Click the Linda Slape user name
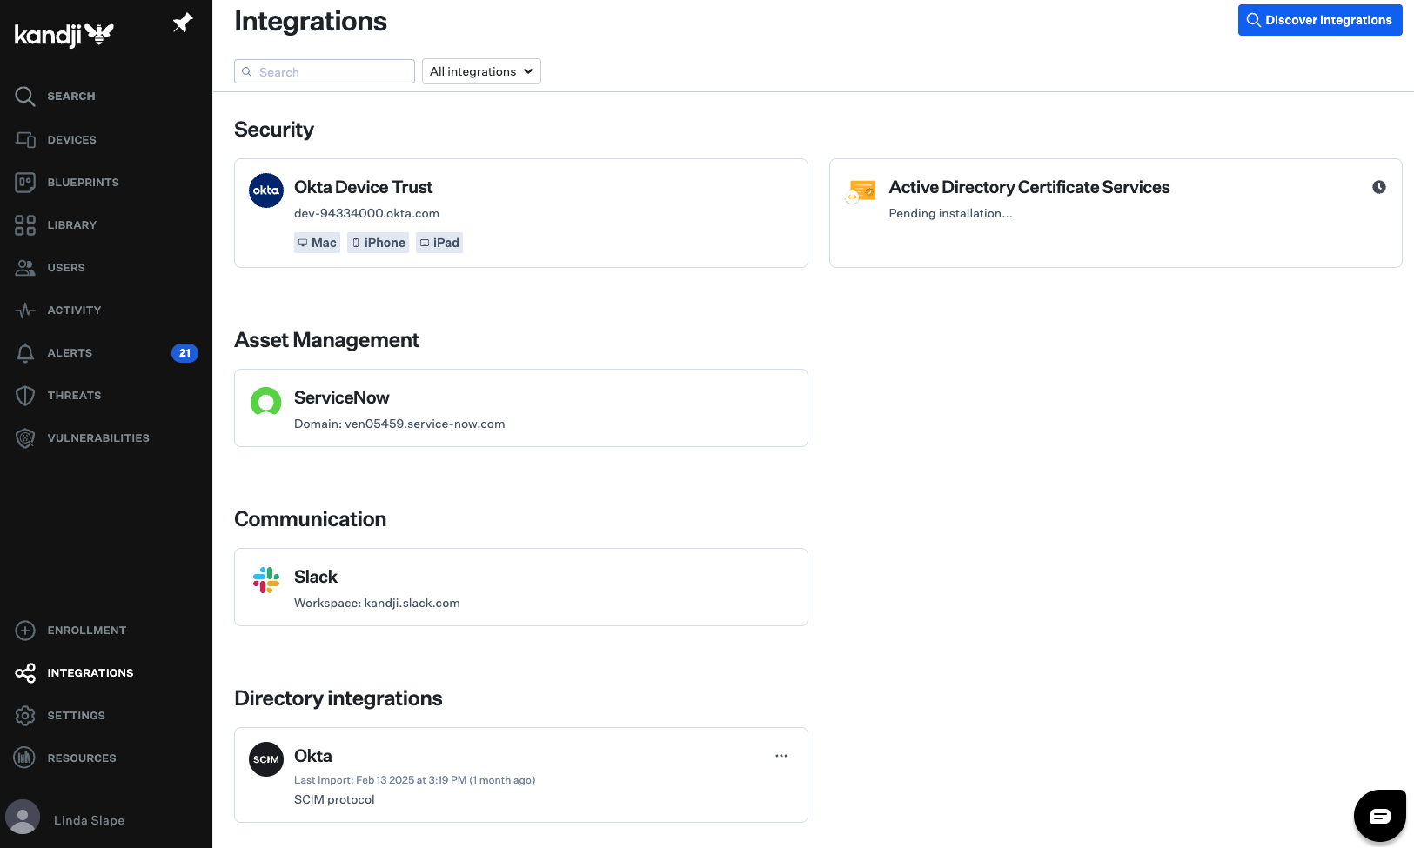The width and height of the screenshot is (1414, 848). (x=89, y=820)
